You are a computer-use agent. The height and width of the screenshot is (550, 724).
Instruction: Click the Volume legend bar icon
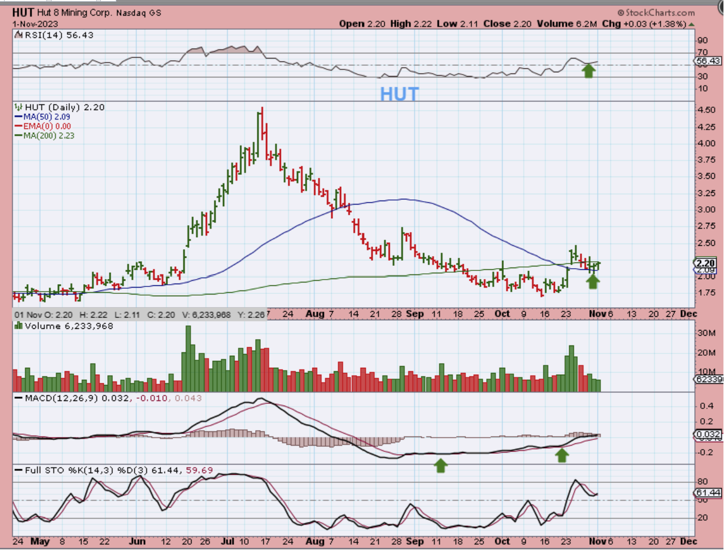pyautogui.click(x=19, y=326)
